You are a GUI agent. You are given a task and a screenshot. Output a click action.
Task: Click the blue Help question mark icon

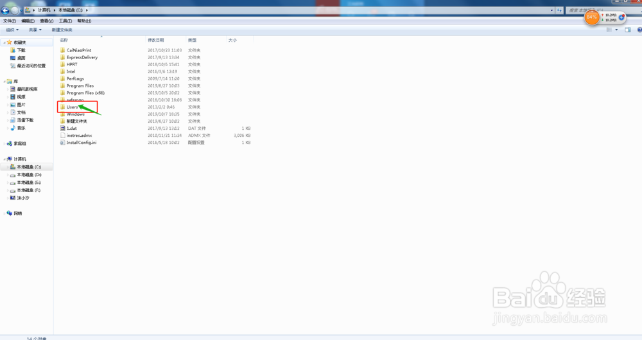[639, 30]
